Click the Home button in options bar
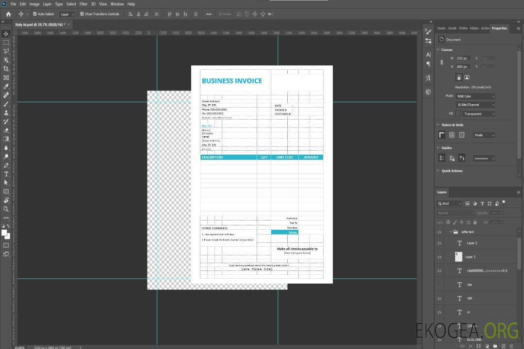Image resolution: width=524 pixels, height=349 pixels. tap(8, 14)
